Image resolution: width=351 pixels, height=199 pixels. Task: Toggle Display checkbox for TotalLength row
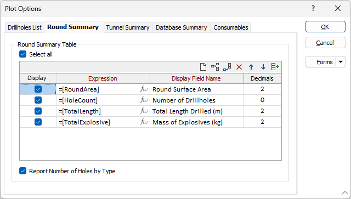pos(38,111)
